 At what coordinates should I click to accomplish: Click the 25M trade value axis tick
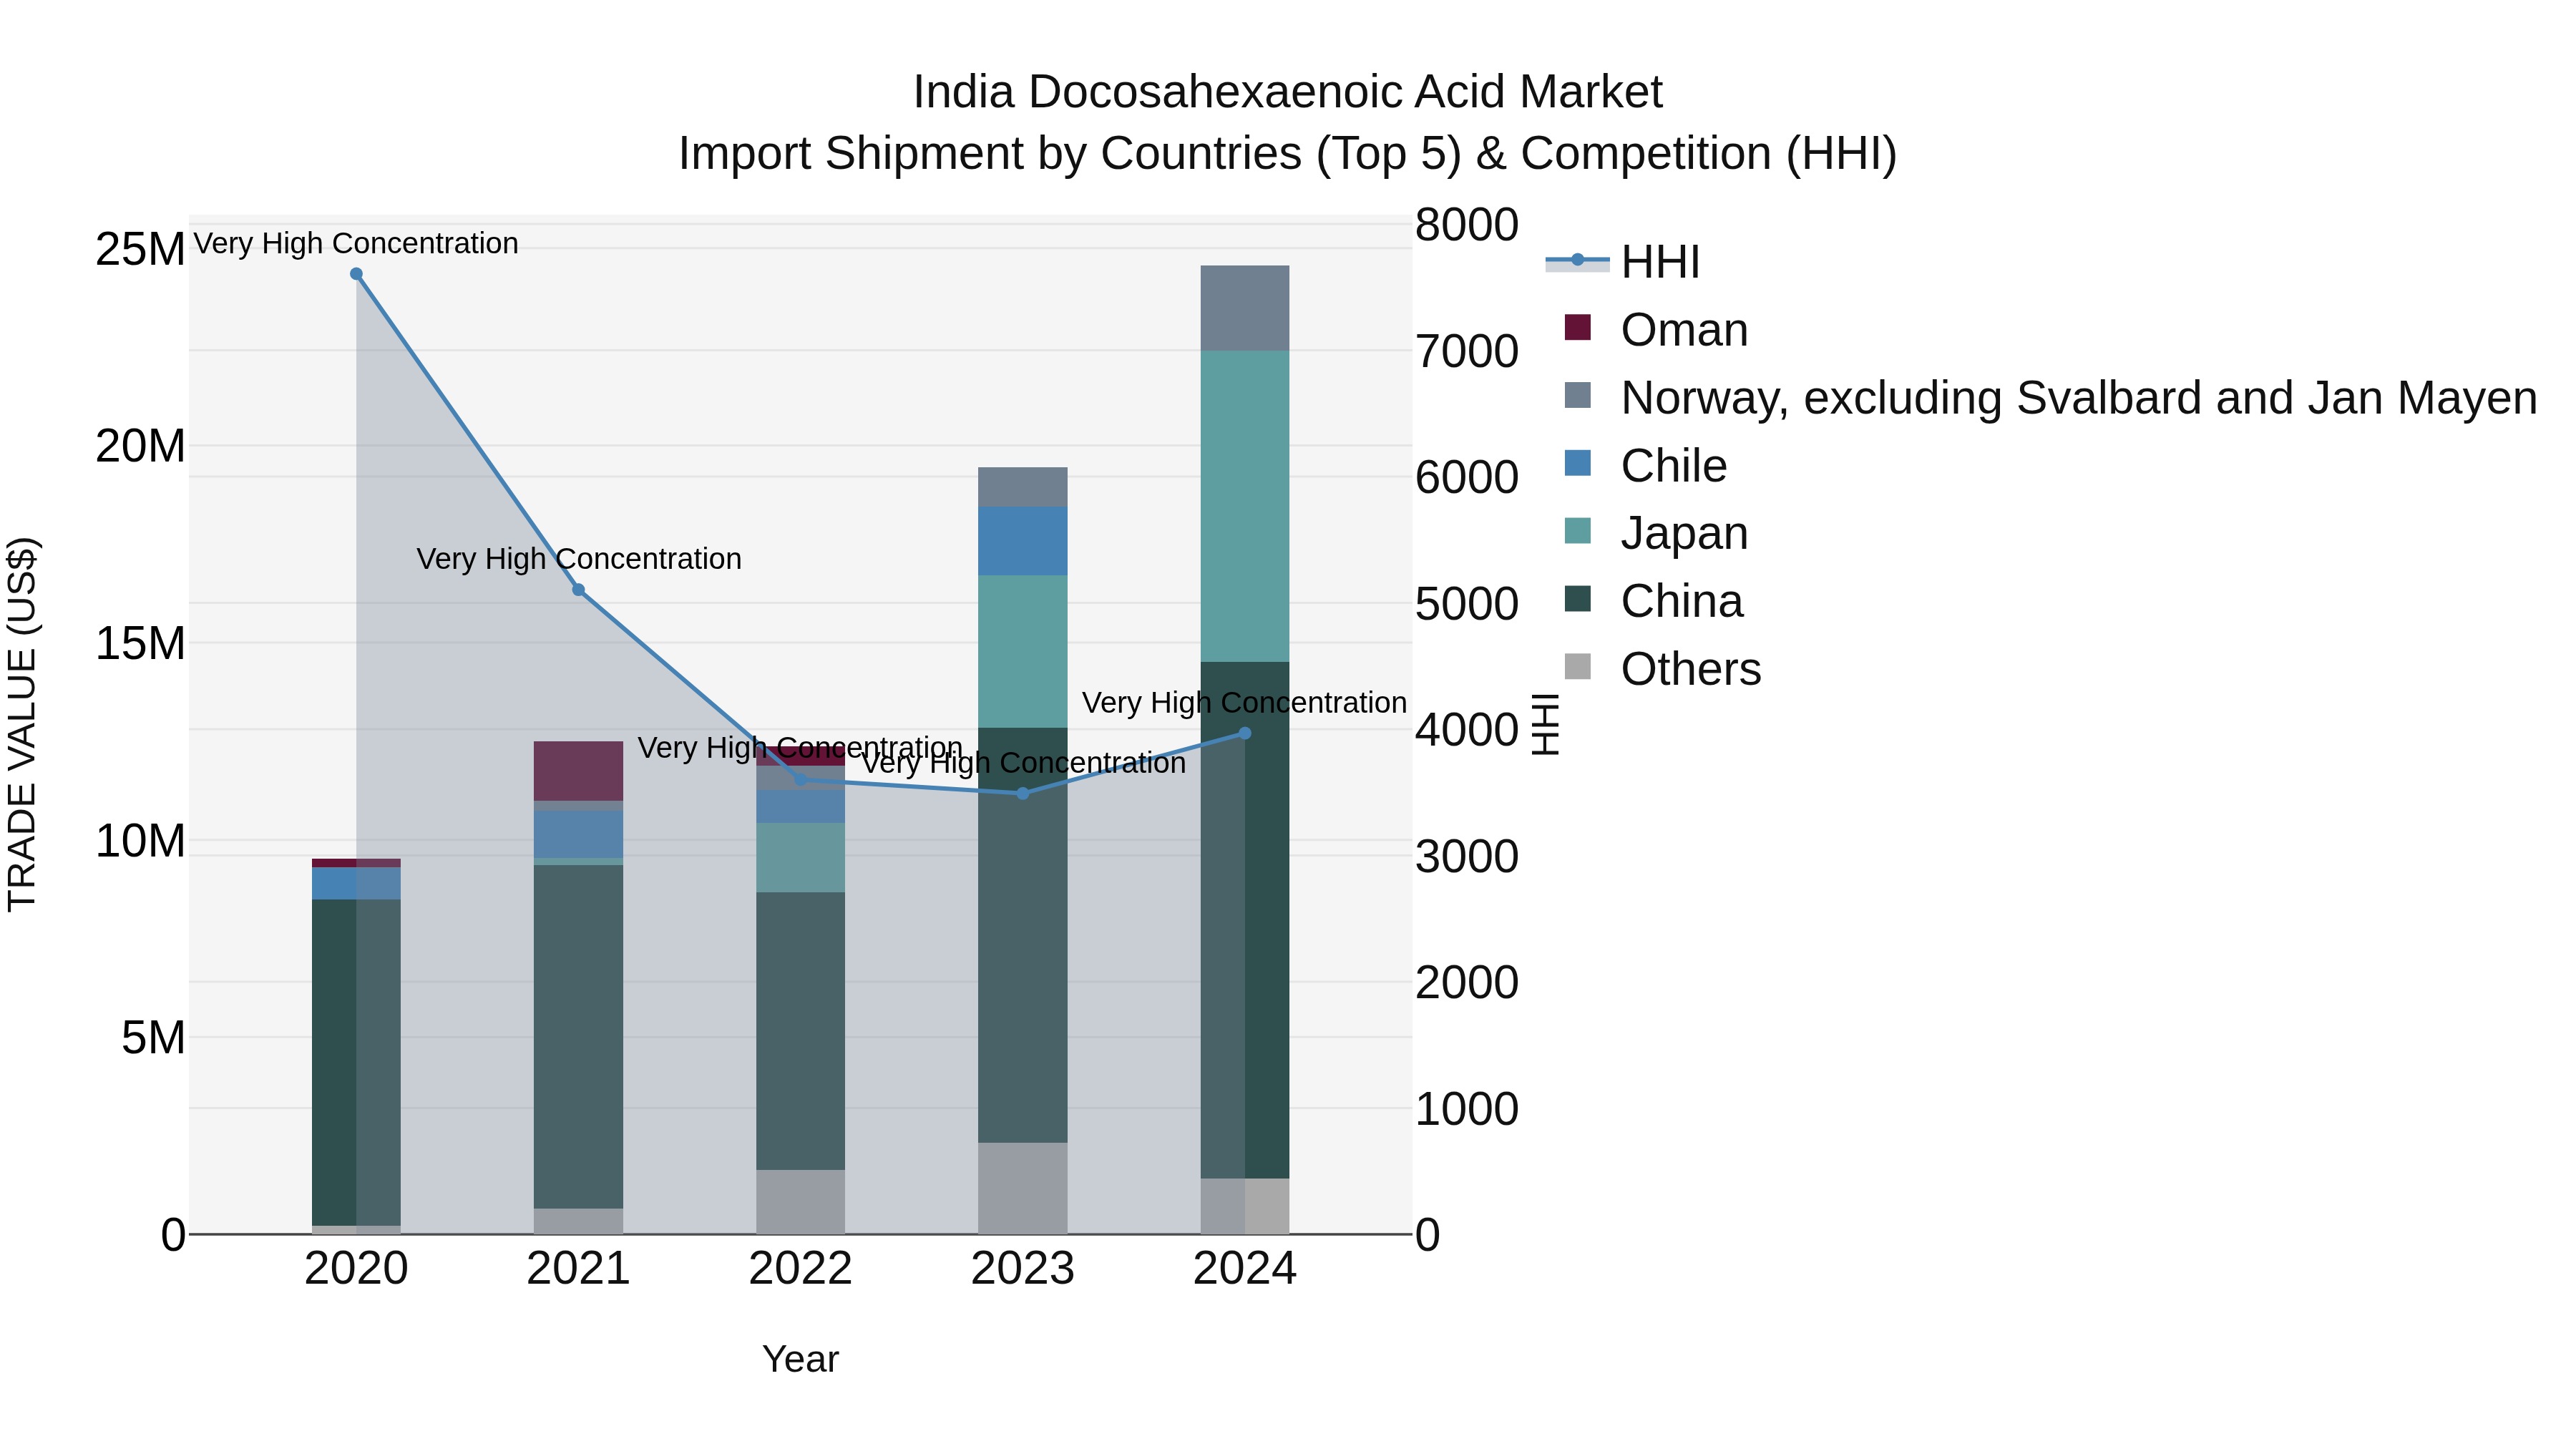pyautogui.click(x=140, y=249)
